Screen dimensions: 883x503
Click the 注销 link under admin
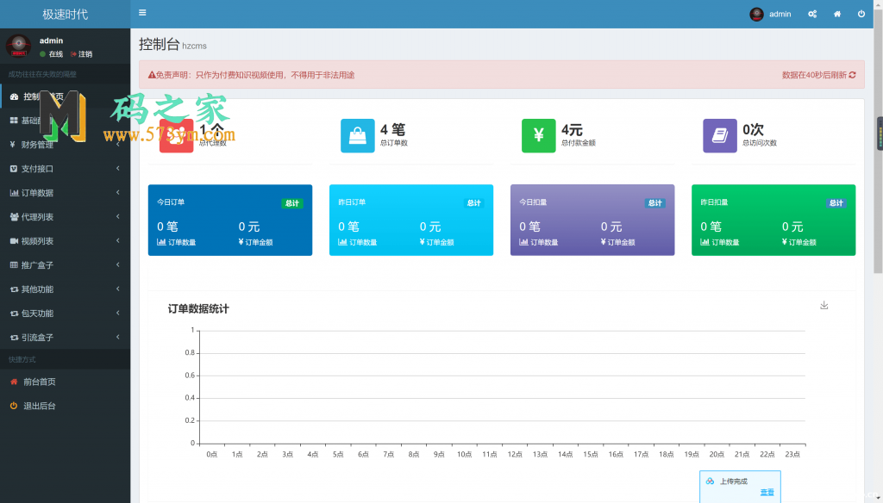click(x=82, y=54)
